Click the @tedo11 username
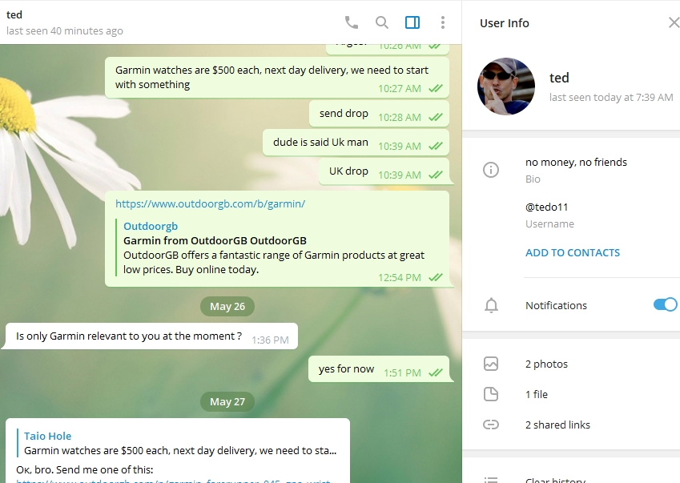The height and width of the screenshot is (483, 680). [546, 207]
